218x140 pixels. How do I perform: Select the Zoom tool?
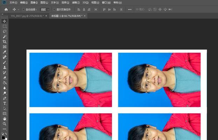[x=5, y=124]
